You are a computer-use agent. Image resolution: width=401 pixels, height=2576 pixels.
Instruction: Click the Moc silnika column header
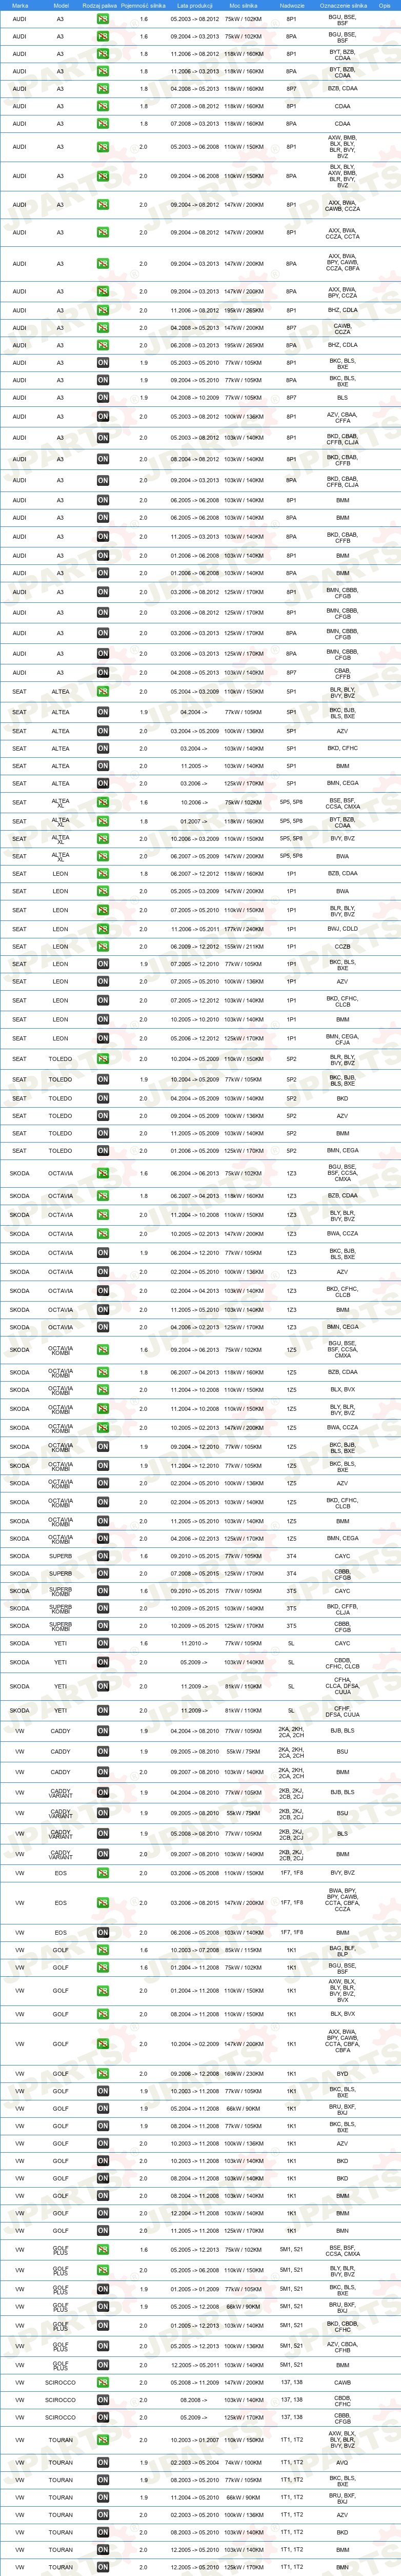243,5
